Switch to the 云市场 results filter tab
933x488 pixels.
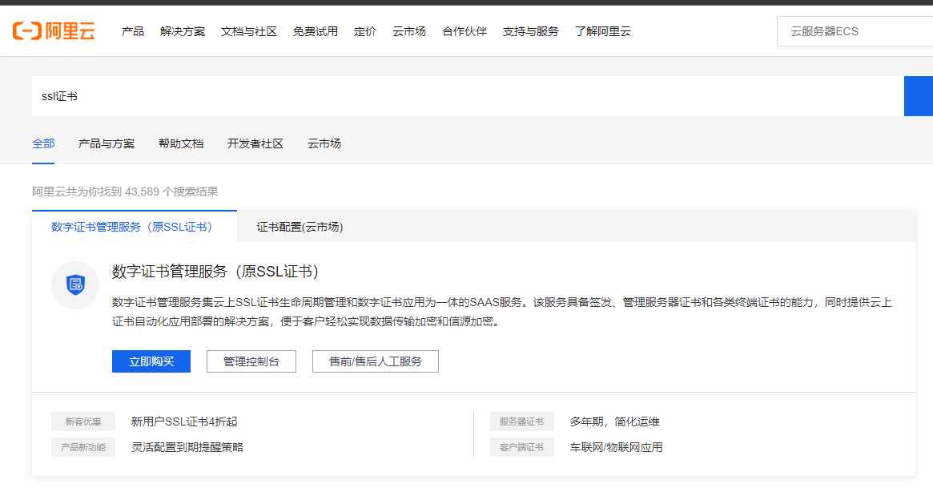click(x=324, y=143)
